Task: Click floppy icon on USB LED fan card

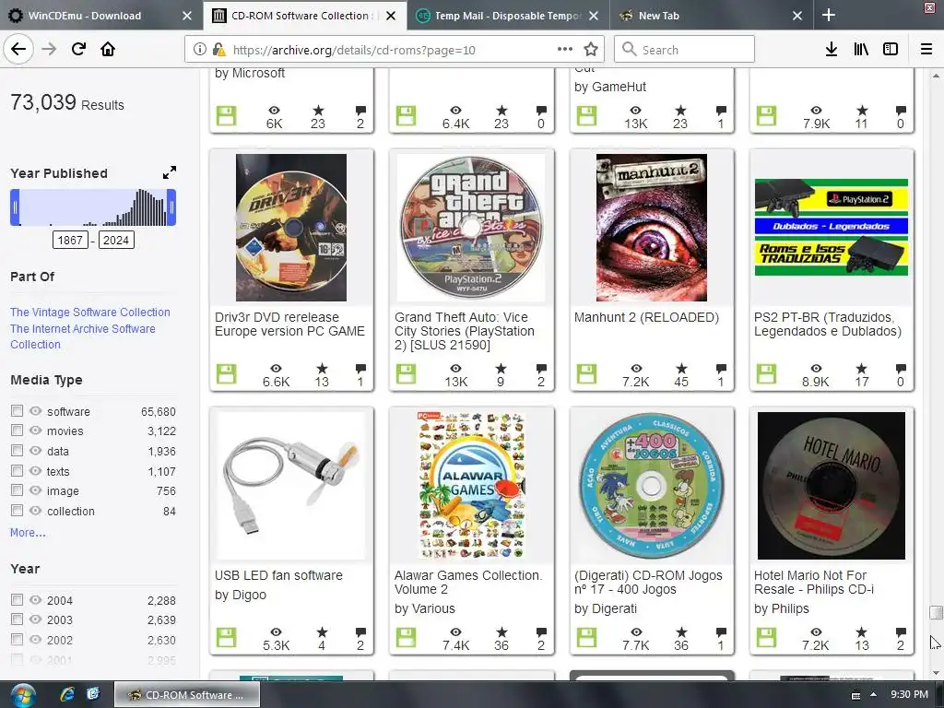Action: coord(227,638)
